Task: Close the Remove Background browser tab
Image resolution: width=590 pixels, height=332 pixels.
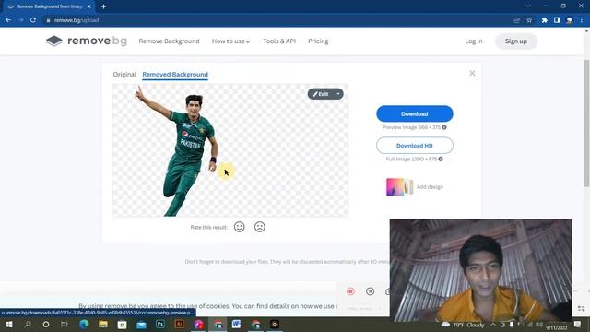Action: coord(89,6)
